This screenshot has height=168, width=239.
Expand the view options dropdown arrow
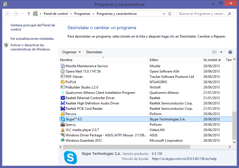click(221, 52)
